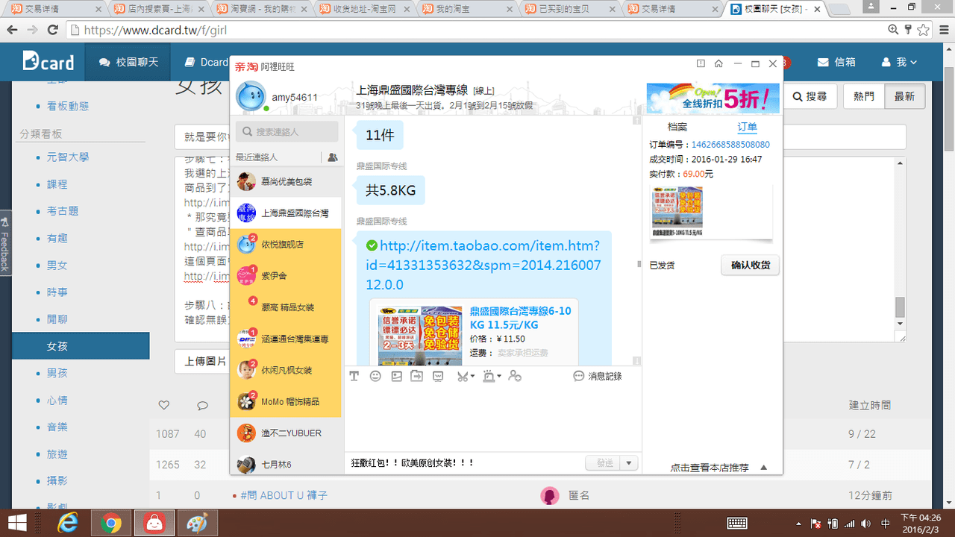Click the send image icon in chat toolbar

(x=396, y=377)
